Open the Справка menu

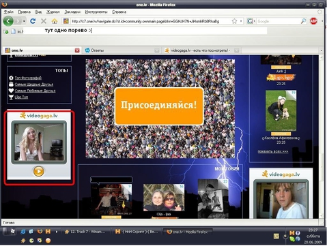tap(119, 12)
